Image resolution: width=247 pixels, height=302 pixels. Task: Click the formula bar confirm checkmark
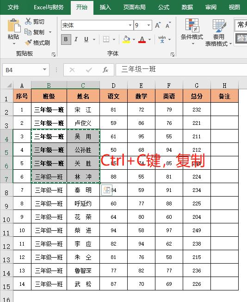pyautogui.click(x=89, y=70)
